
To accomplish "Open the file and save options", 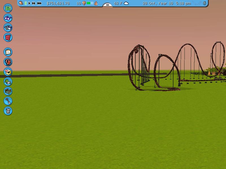I will tap(8, 28).
